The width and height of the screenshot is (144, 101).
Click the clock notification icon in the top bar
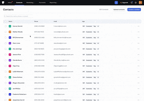[x=132, y=3]
